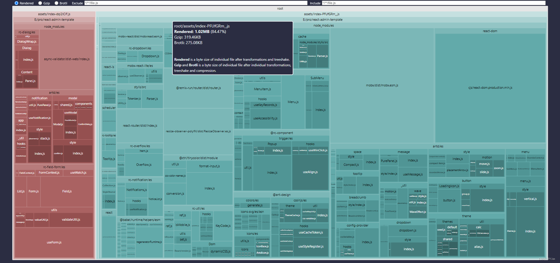Select the validateUtil.js block
Viewport: 560px width, 263px height.
click(71, 220)
